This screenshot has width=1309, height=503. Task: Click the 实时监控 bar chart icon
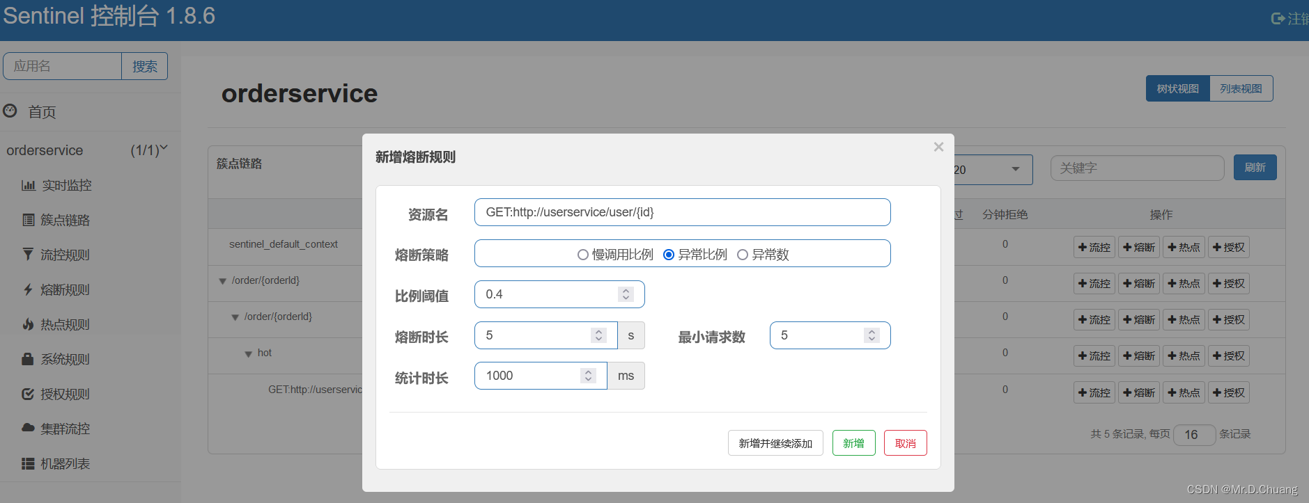coord(29,185)
